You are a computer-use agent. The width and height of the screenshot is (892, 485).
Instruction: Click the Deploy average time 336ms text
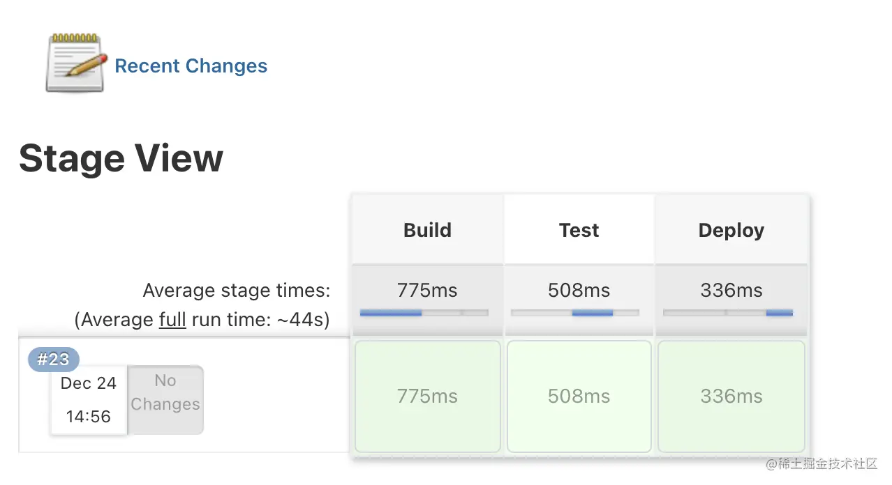coord(731,290)
